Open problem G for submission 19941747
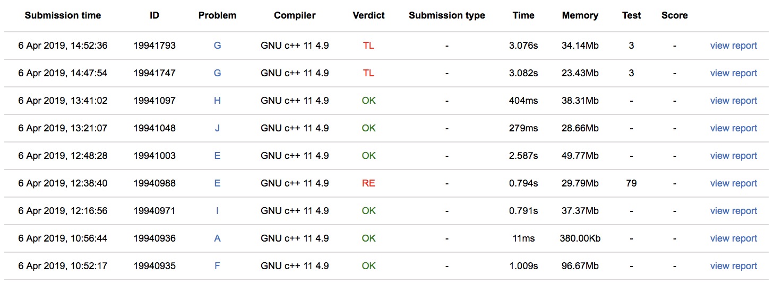774x285 pixels. click(217, 73)
